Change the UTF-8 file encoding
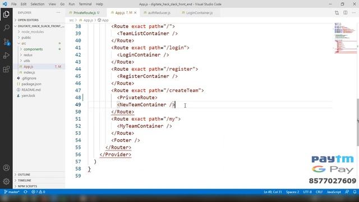The height and width of the screenshot is (202, 359). tap(307, 192)
